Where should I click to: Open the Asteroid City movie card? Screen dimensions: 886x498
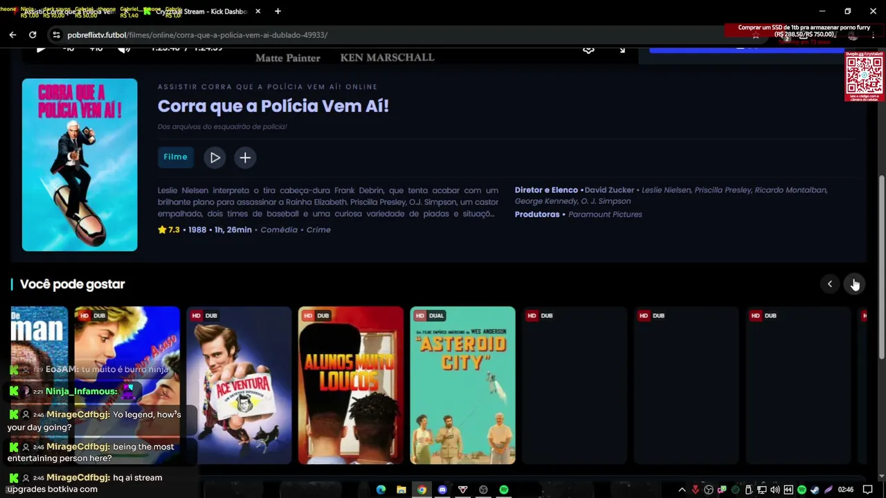pos(462,385)
